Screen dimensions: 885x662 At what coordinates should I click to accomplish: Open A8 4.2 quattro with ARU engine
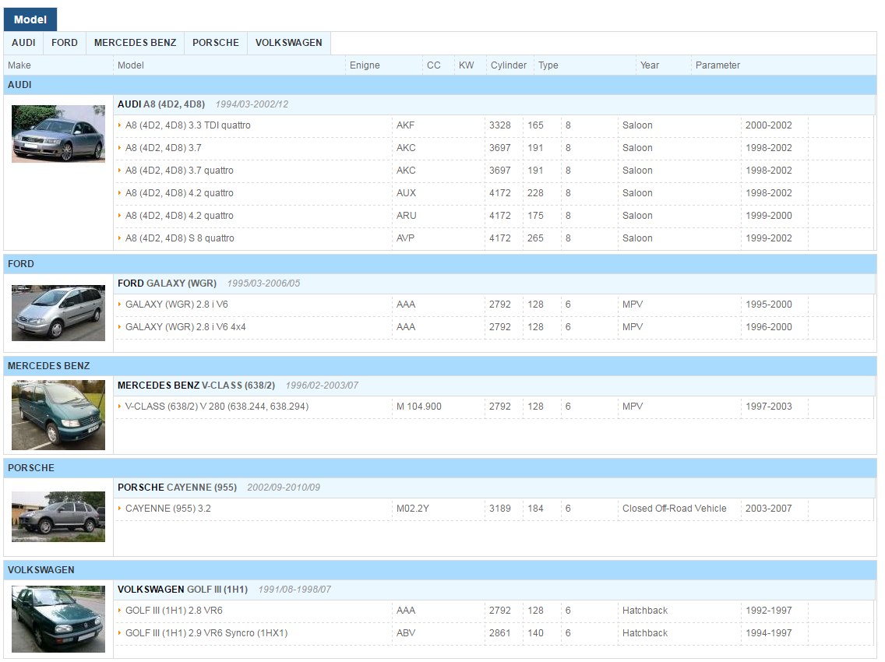[x=179, y=216]
